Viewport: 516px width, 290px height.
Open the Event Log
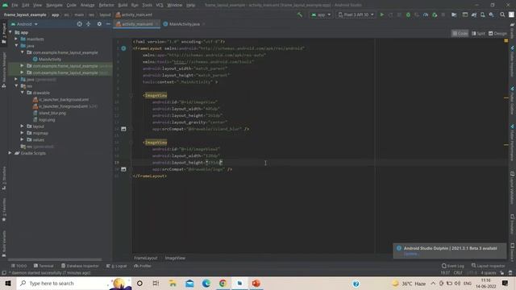click(x=453, y=266)
